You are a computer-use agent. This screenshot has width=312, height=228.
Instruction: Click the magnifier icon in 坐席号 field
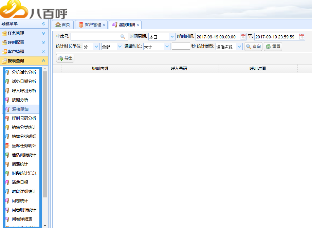click(x=123, y=37)
